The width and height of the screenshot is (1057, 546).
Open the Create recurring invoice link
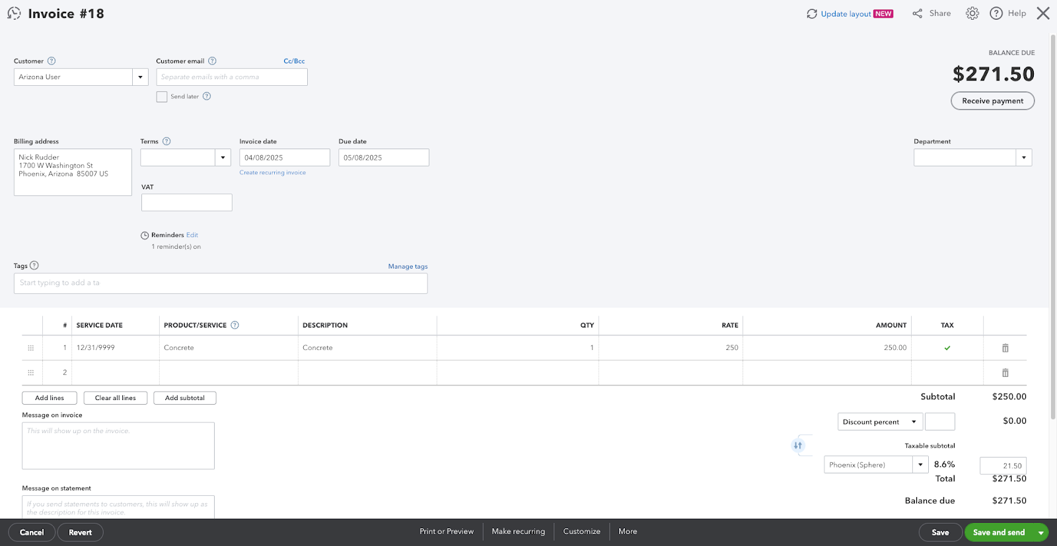(272, 173)
